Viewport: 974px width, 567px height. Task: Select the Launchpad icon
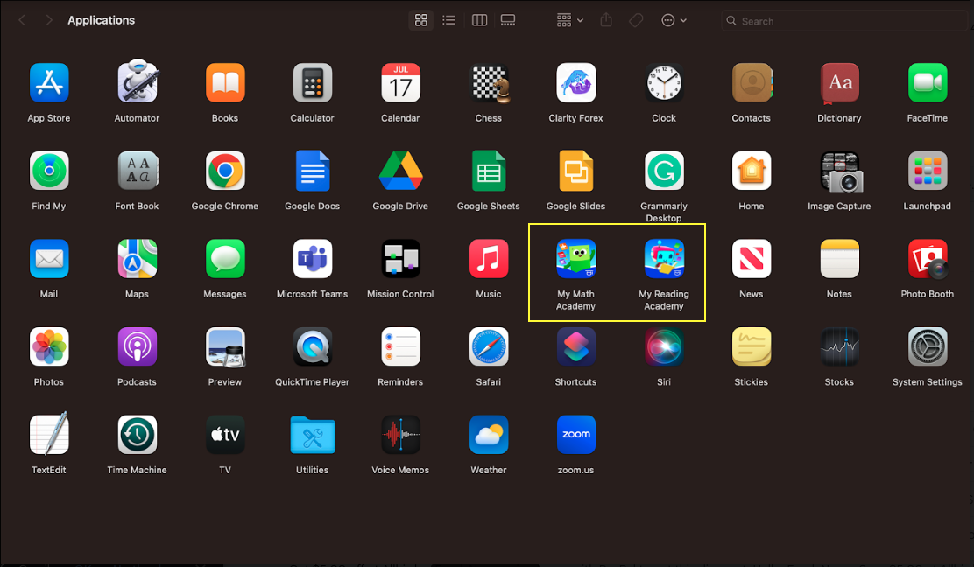point(928,171)
